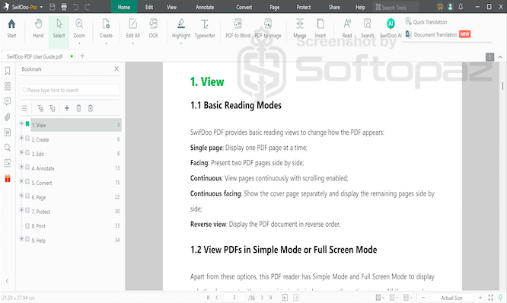
Task: Convert with PDF to Image
Action: [x=268, y=24]
